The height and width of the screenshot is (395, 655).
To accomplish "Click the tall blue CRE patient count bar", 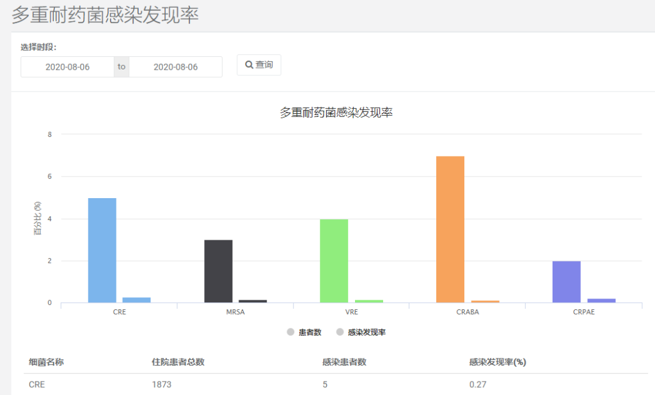I will 102,251.
